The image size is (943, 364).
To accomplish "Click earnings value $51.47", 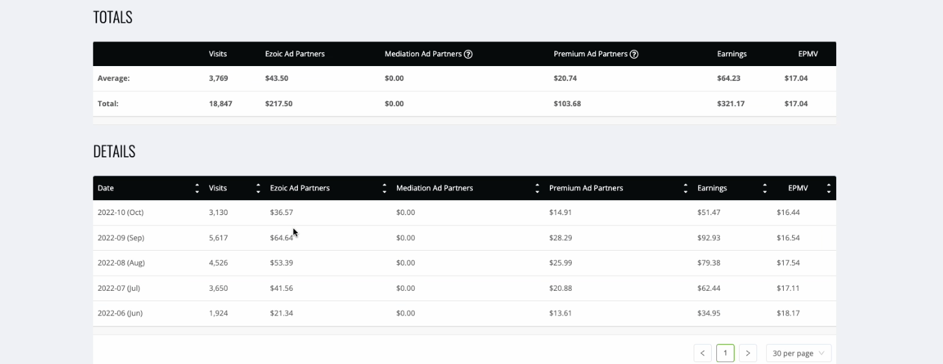I will [709, 212].
